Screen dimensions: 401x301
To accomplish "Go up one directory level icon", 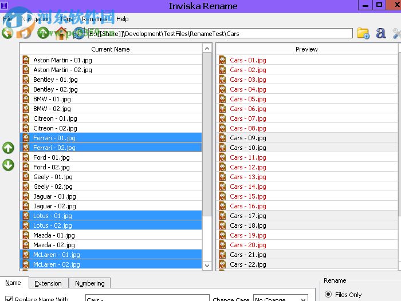I will pos(43,33).
